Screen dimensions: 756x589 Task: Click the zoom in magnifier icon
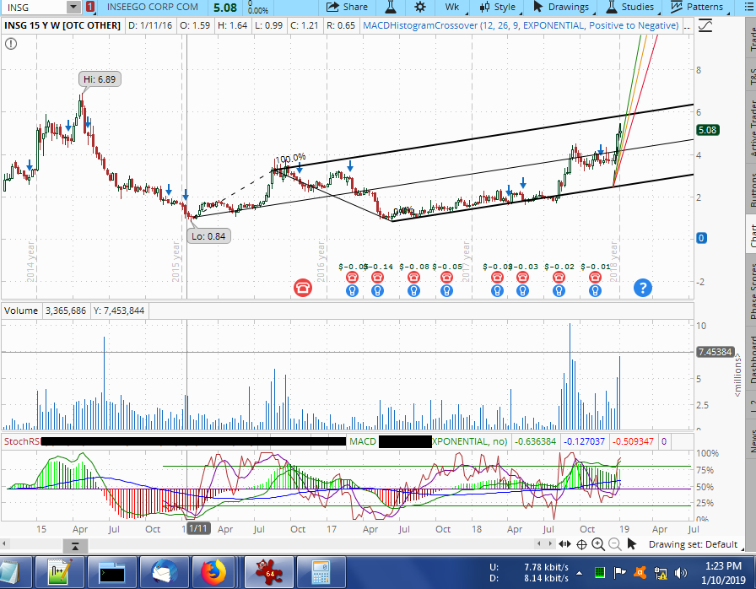click(598, 544)
